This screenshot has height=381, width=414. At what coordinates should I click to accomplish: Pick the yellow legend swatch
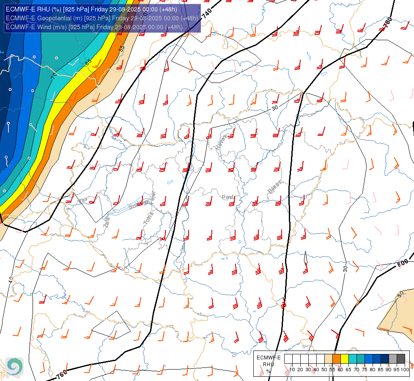[345, 359]
